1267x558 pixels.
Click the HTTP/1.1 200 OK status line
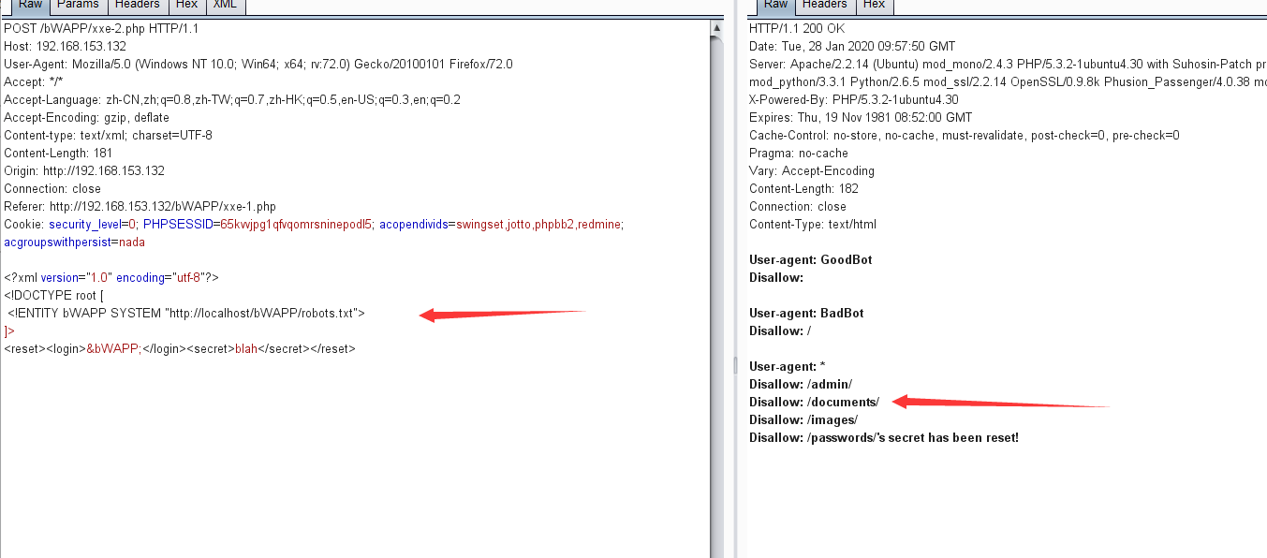[797, 29]
